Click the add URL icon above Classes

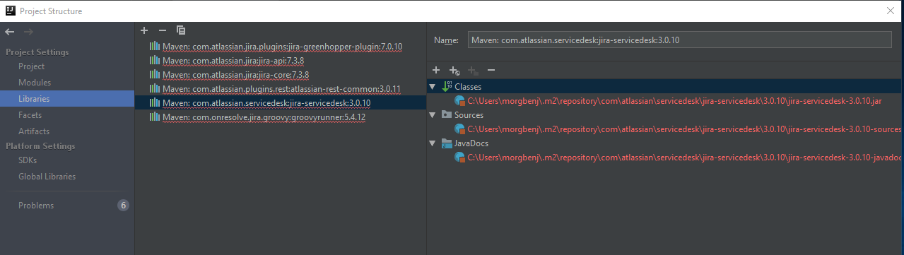(x=454, y=70)
